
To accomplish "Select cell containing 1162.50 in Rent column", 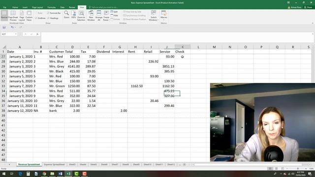I will (x=135, y=86).
